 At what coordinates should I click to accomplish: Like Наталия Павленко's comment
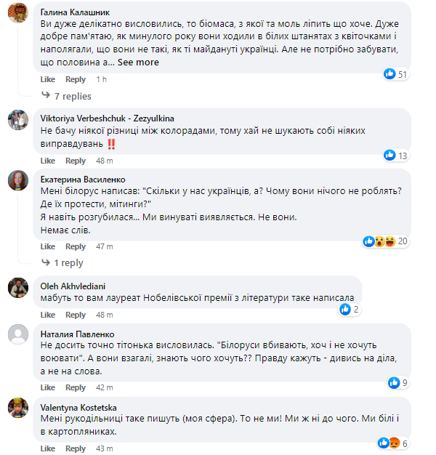[47, 387]
